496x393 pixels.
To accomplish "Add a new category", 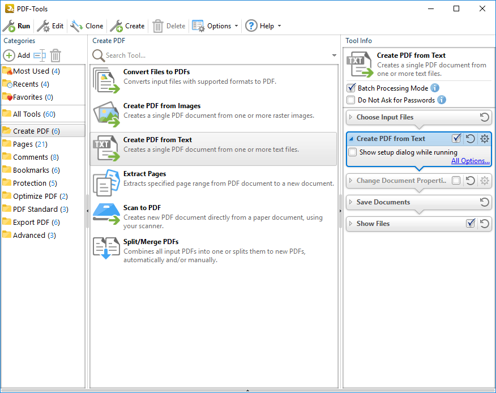I will (16, 55).
